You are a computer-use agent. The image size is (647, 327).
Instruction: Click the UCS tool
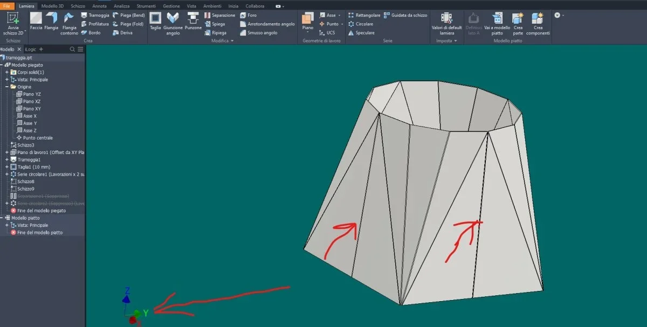point(327,33)
